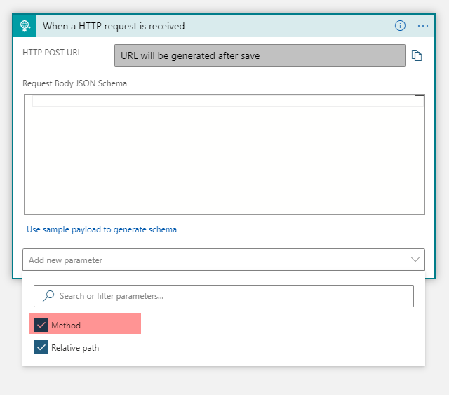Uncheck the Method parameter checkbox

coord(41,325)
